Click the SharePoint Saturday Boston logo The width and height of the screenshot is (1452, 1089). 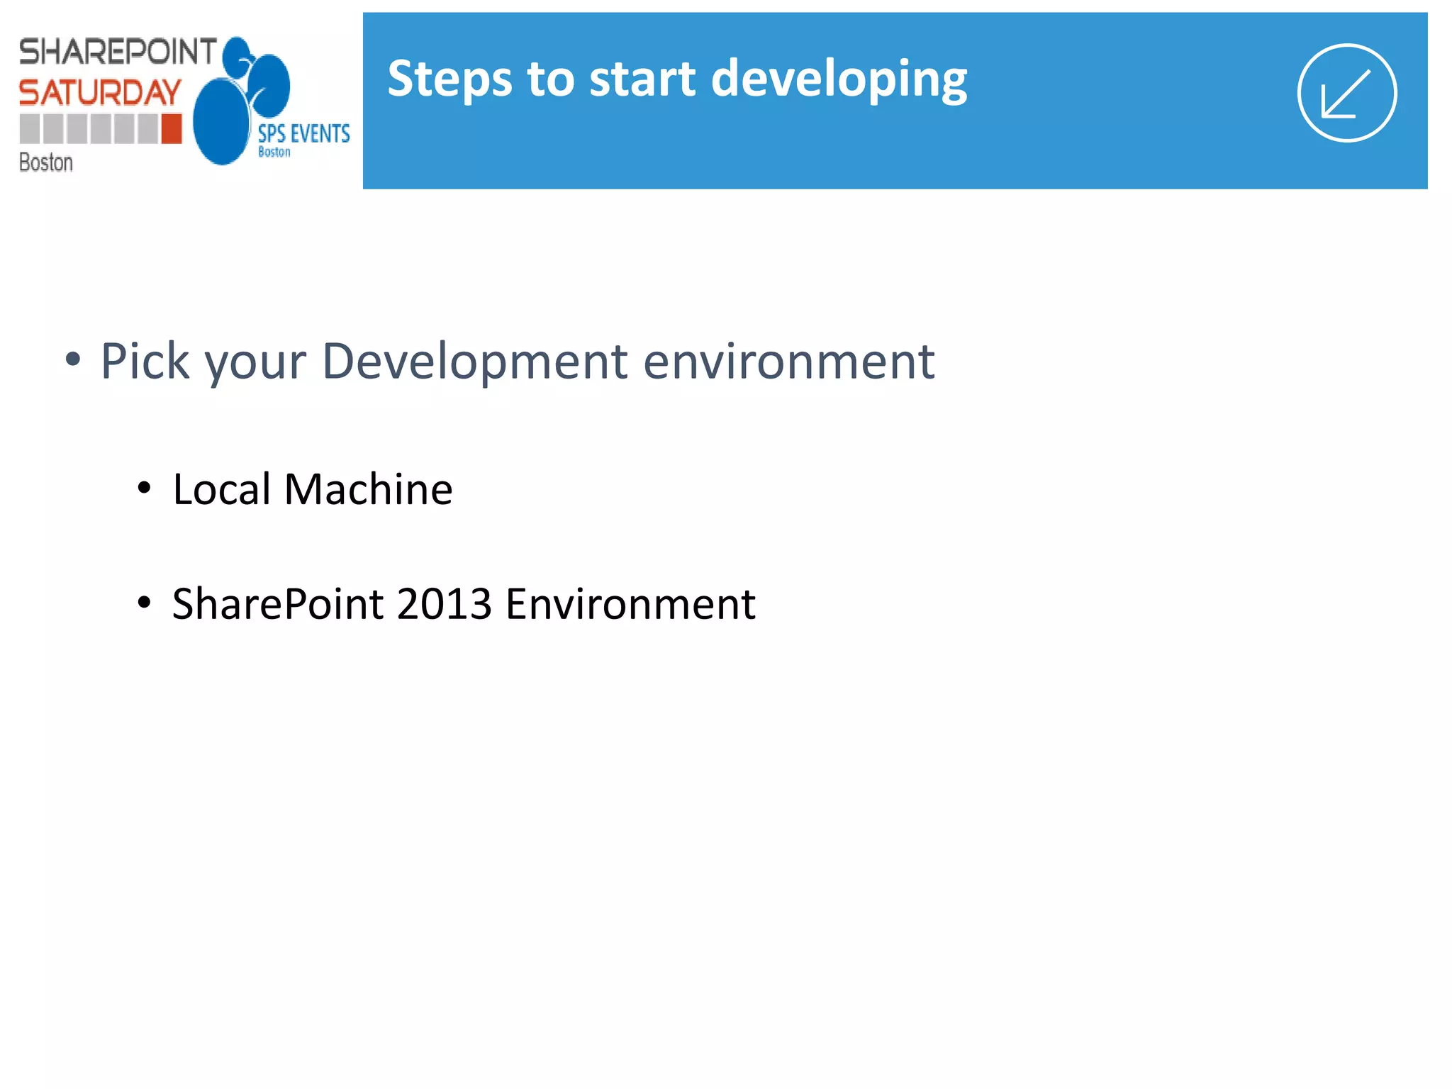pos(117,105)
